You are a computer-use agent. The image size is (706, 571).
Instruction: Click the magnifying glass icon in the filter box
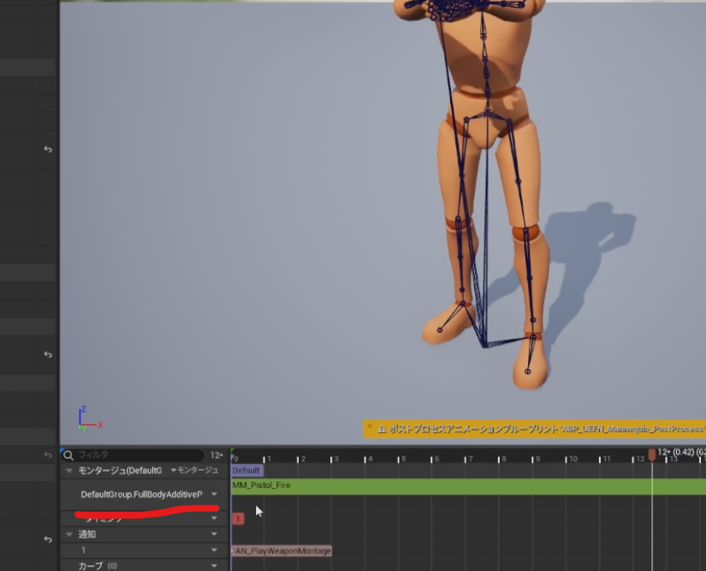tap(67, 455)
